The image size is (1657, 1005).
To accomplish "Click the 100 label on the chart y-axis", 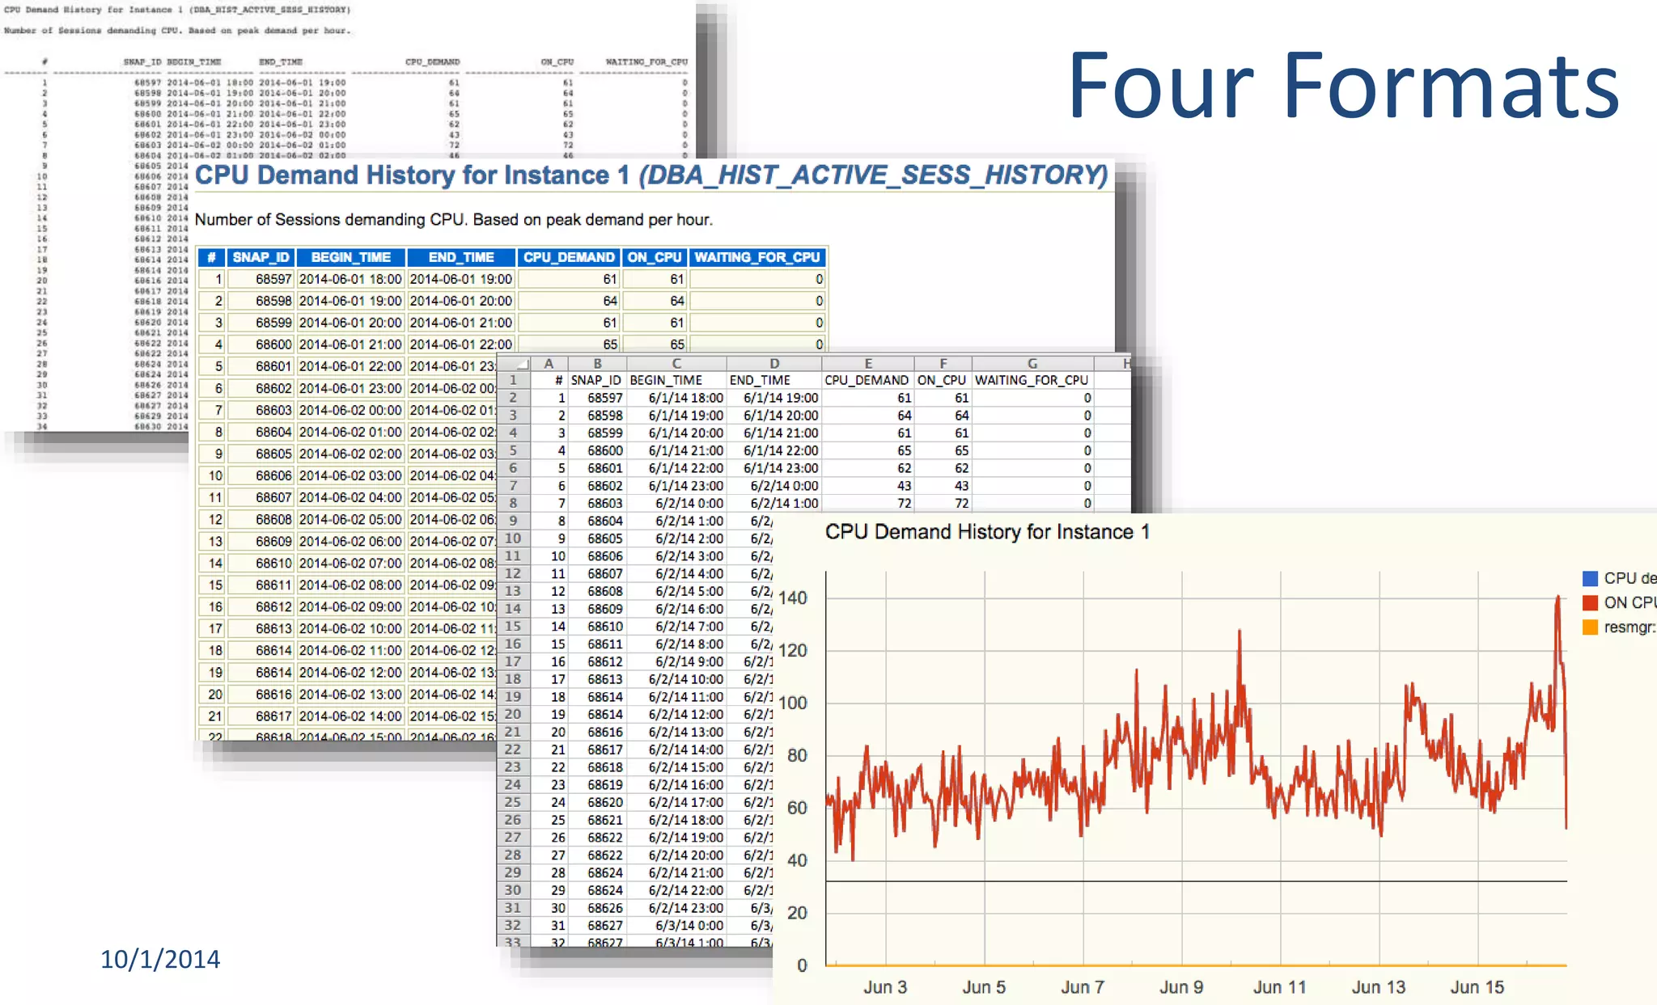I will coord(793,703).
